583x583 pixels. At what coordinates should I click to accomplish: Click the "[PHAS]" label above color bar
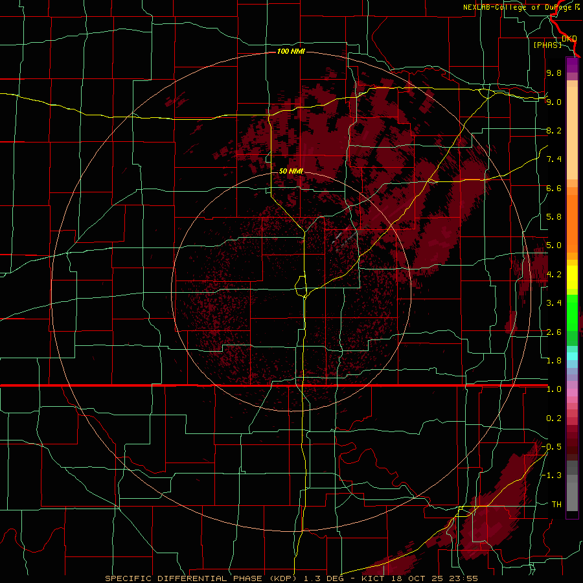tap(547, 45)
